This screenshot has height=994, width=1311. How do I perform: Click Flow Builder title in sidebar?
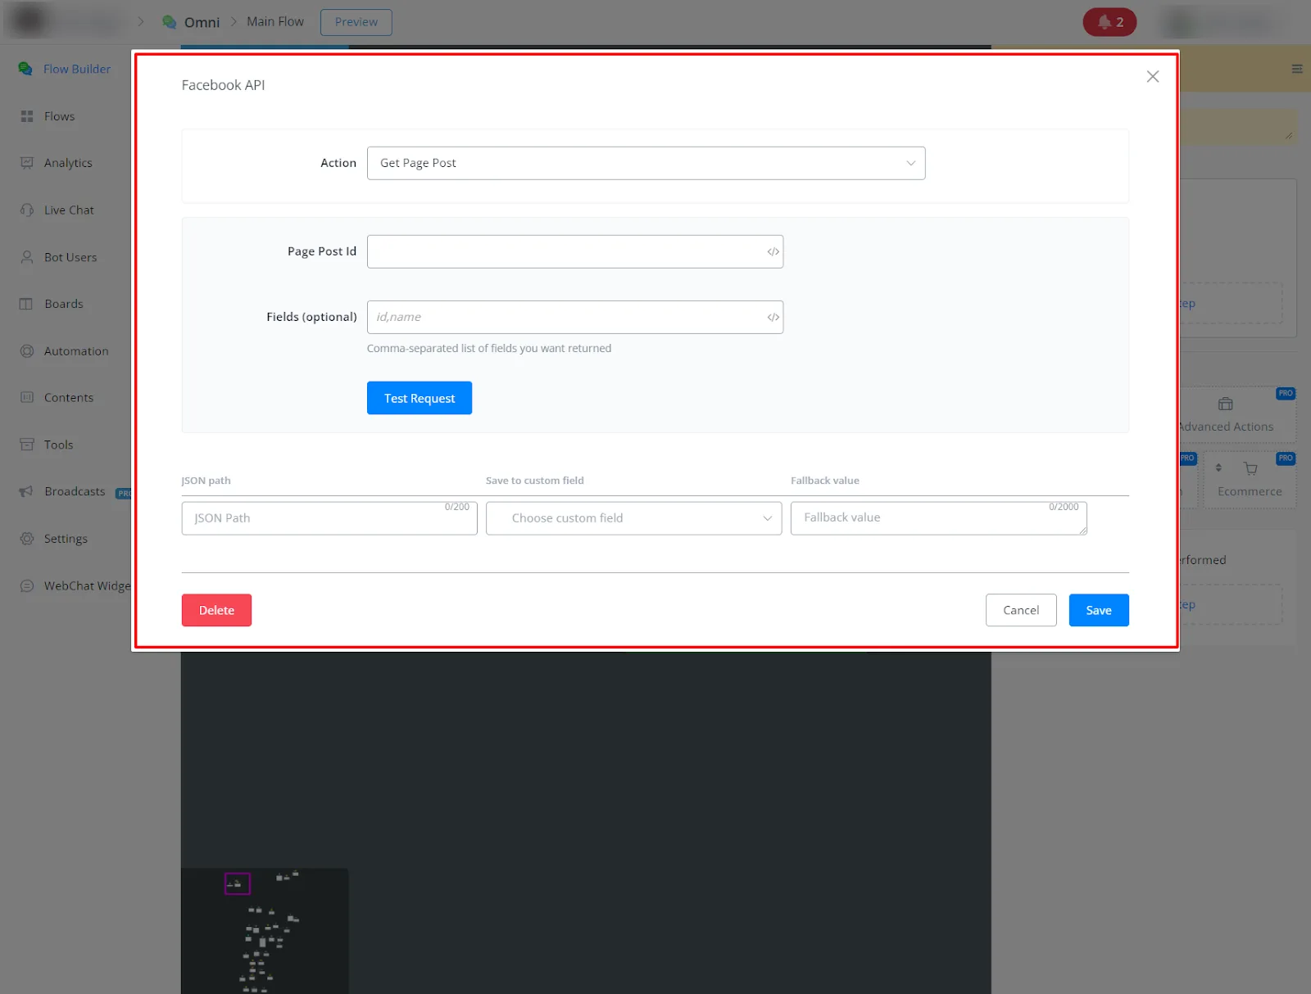point(77,69)
